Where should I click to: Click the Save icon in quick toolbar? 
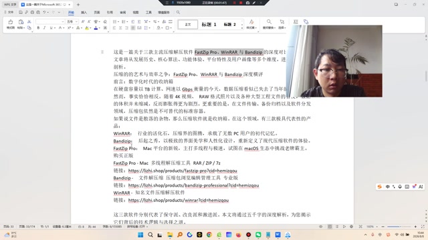pos(21,12)
